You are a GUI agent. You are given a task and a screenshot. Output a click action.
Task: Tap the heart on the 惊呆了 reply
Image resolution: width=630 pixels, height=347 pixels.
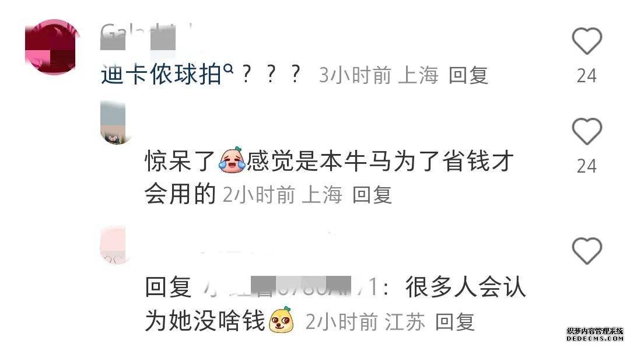point(587,131)
